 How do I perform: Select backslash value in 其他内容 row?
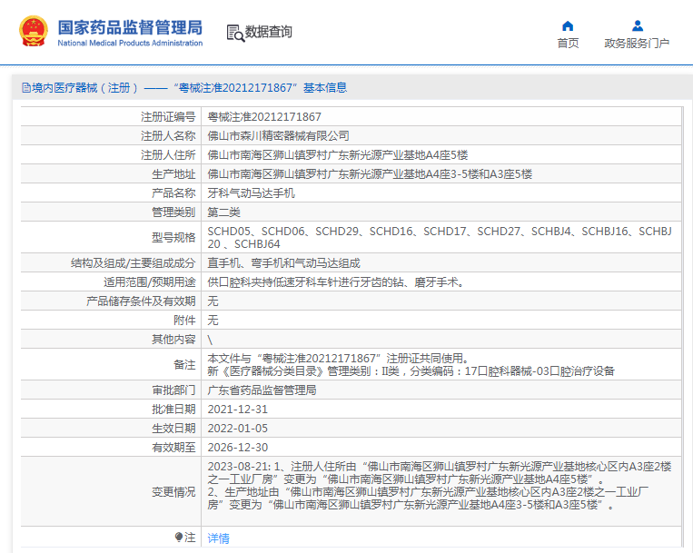[210, 340]
